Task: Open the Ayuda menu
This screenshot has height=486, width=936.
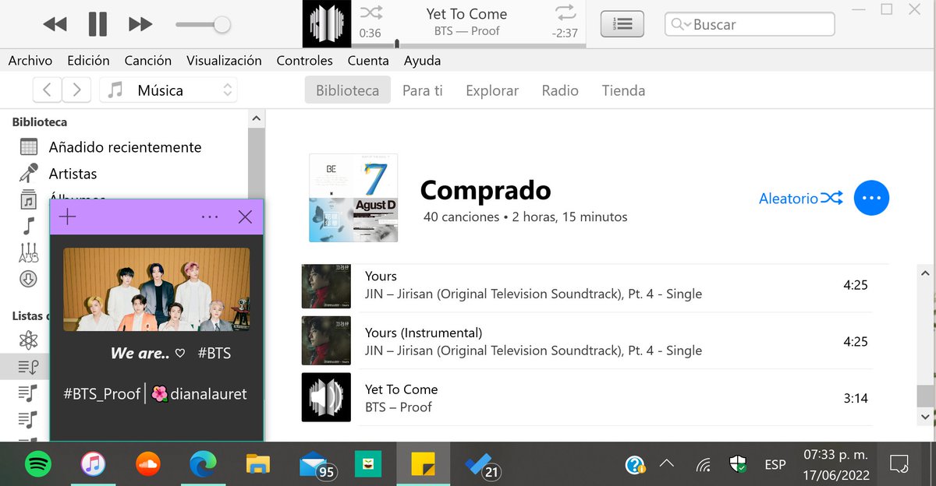Action: (422, 60)
